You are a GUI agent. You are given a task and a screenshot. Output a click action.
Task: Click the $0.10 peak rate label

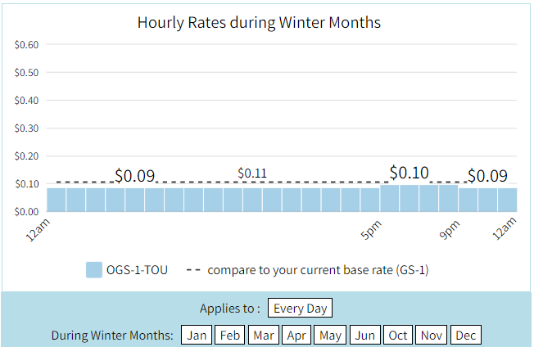pyautogui.click(x=409, y=173)
